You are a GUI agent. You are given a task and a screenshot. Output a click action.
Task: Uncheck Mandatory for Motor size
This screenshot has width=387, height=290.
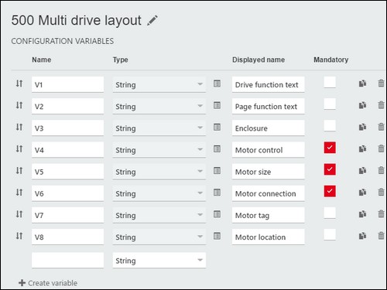(330, 169)
